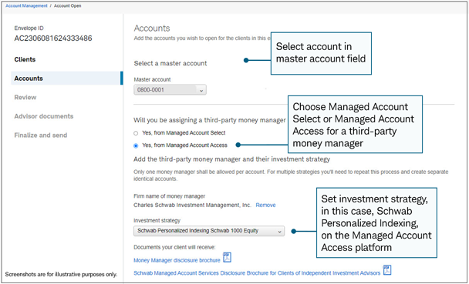This screenshot has width=469, height=284.
Task: Go to Finalize and send step
Action: pyautogui.click(x=41, y=135)
